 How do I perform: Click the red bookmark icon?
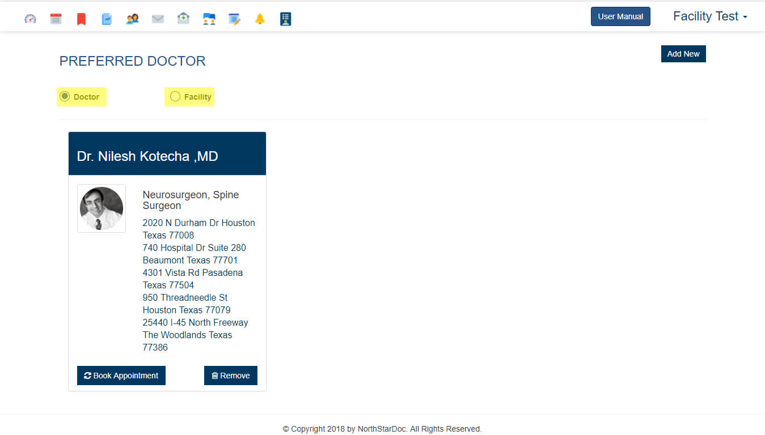click(x=81, y=19)
